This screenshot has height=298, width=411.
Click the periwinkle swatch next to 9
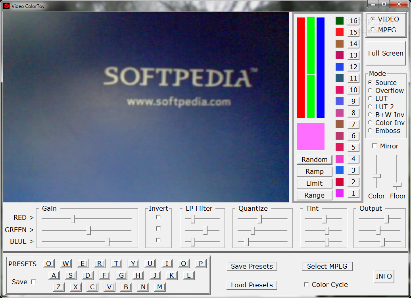point(340,101)
